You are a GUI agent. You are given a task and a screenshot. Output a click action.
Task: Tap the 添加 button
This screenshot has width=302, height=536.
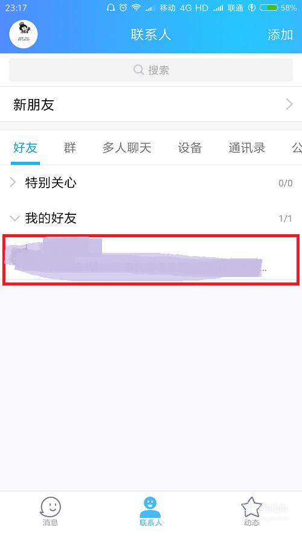click(280, 34)
